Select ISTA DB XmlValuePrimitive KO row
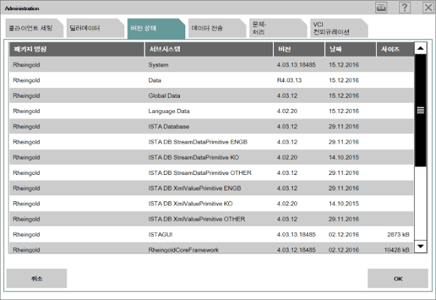Screen dimensions: 436x300 tap(211, 203)
